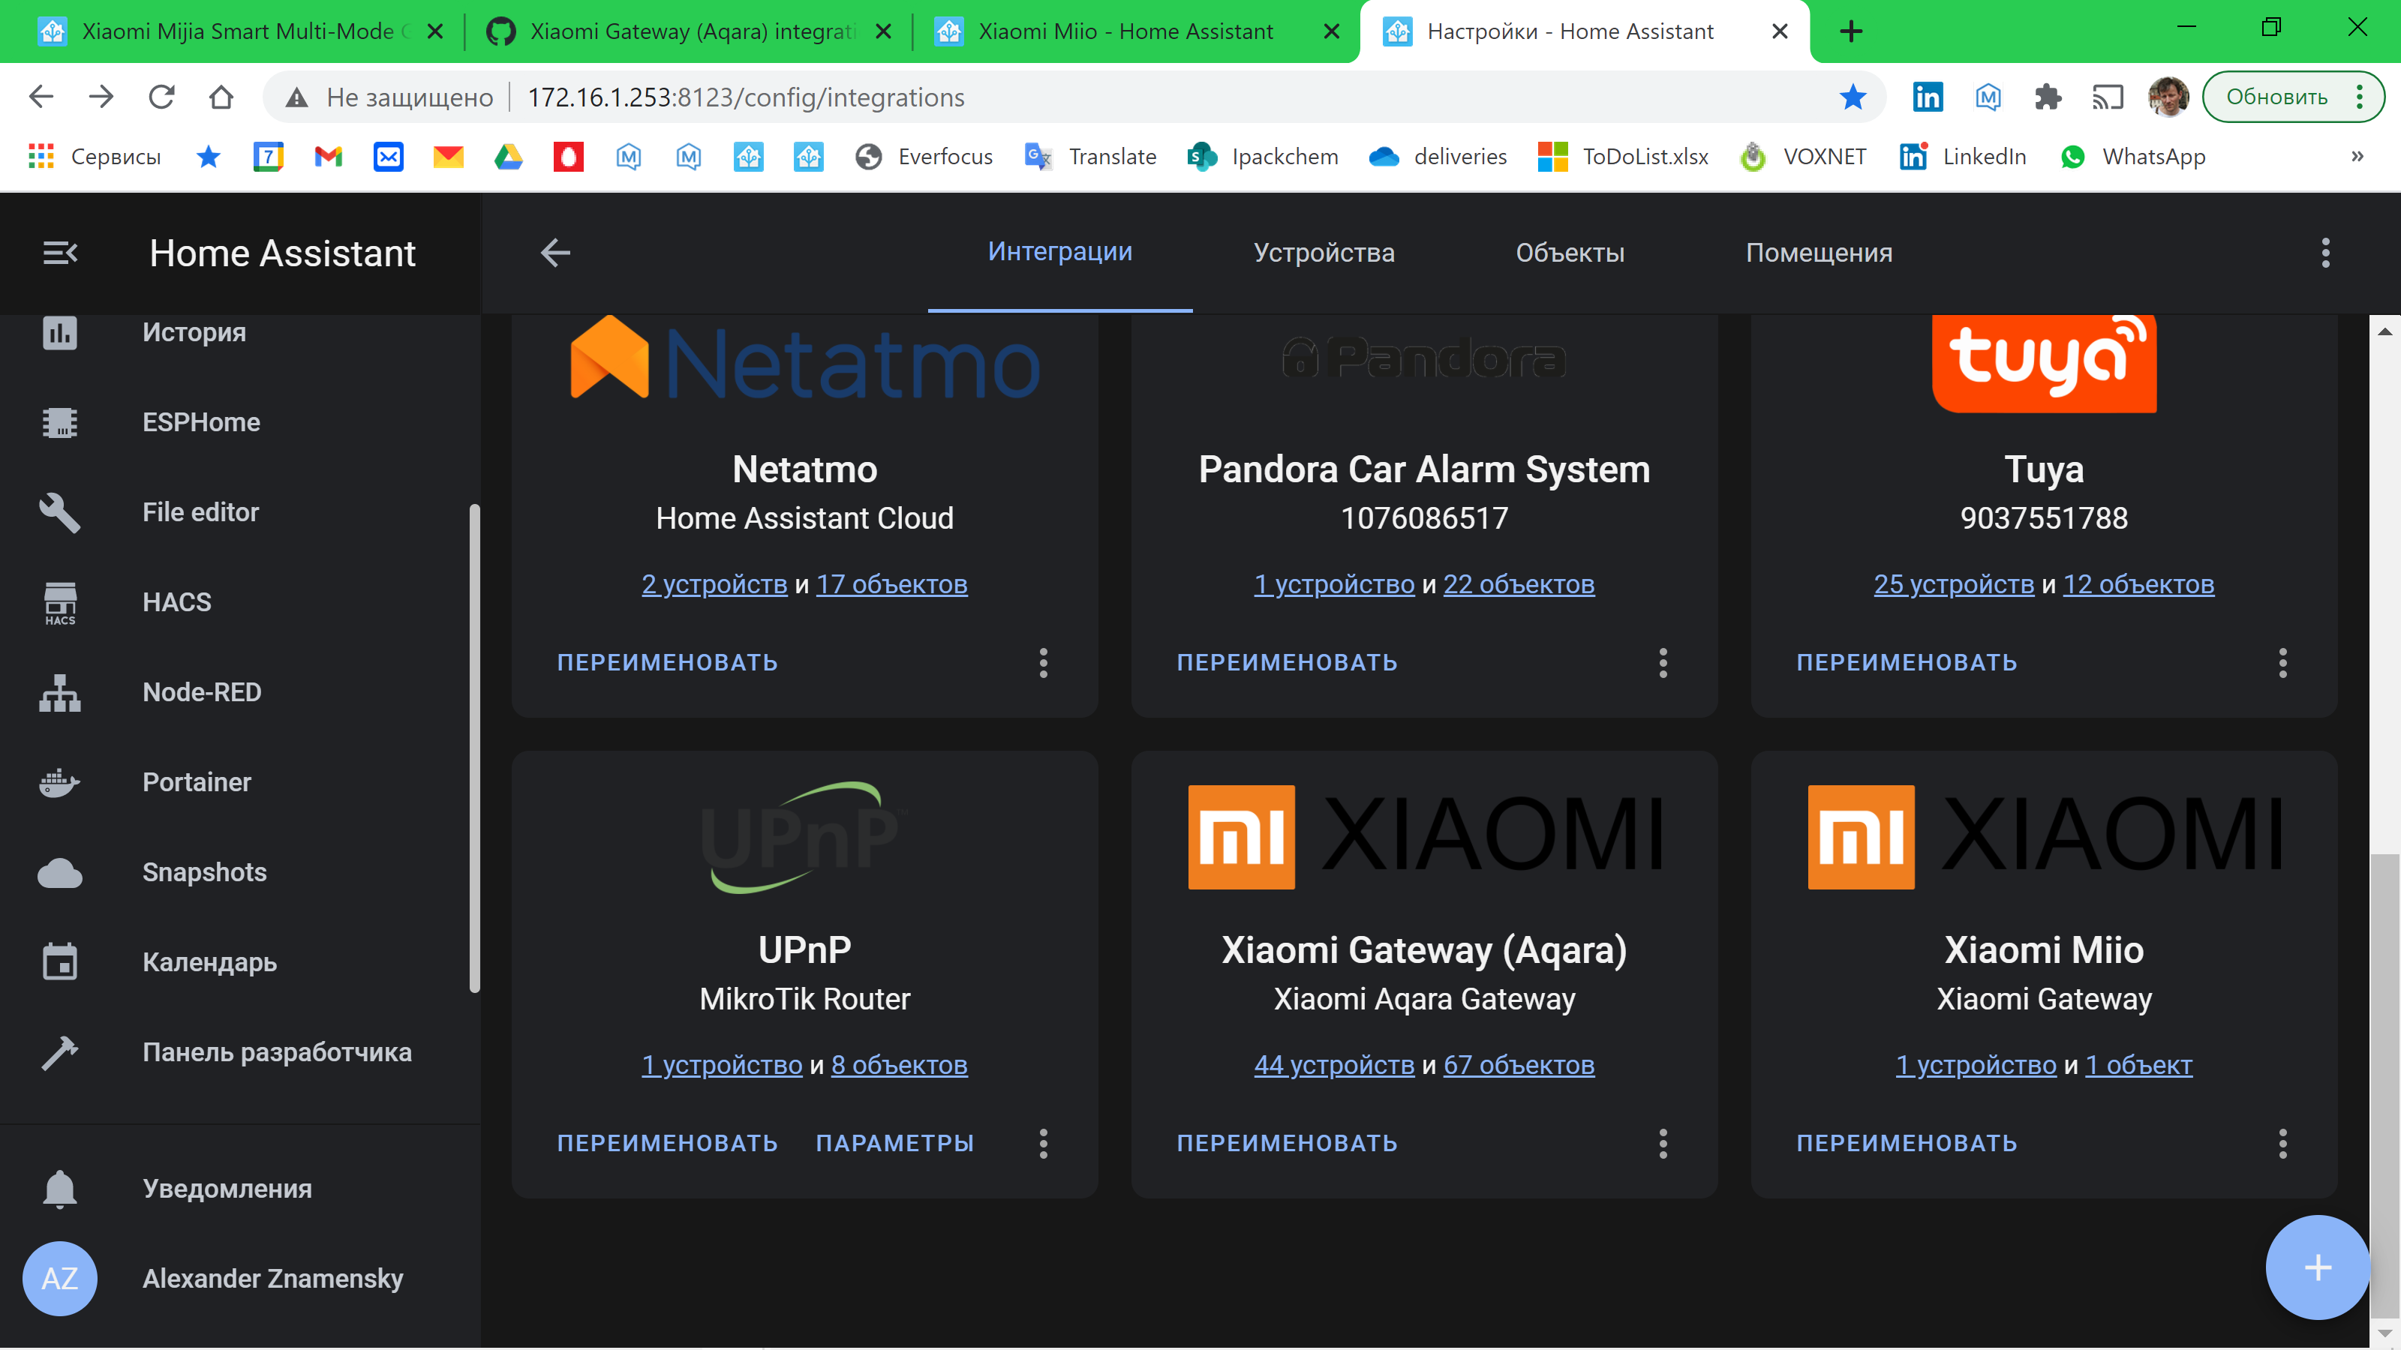The height and width of the screenshot is (1350, 2401).
Task: Click ПАРАМЕТРЫ on the UPnP card
Action: [x=894, y=1143]
